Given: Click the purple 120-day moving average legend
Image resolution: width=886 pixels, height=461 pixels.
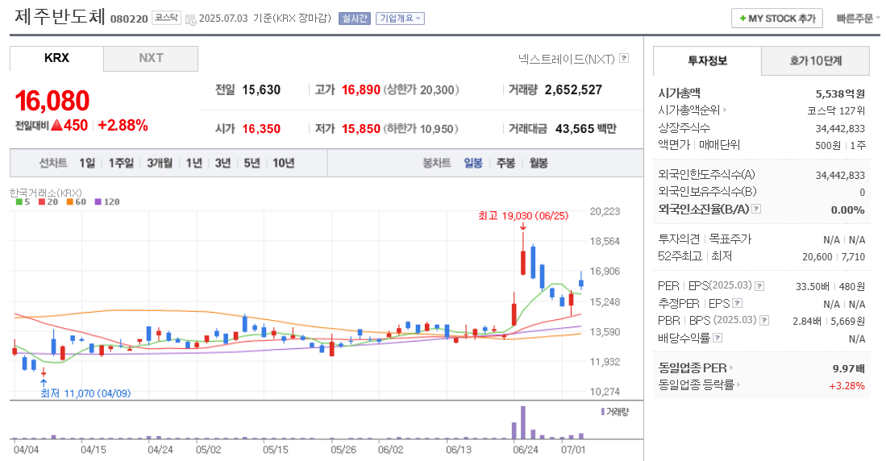Looking at the screenshot, I should [107, 201].
